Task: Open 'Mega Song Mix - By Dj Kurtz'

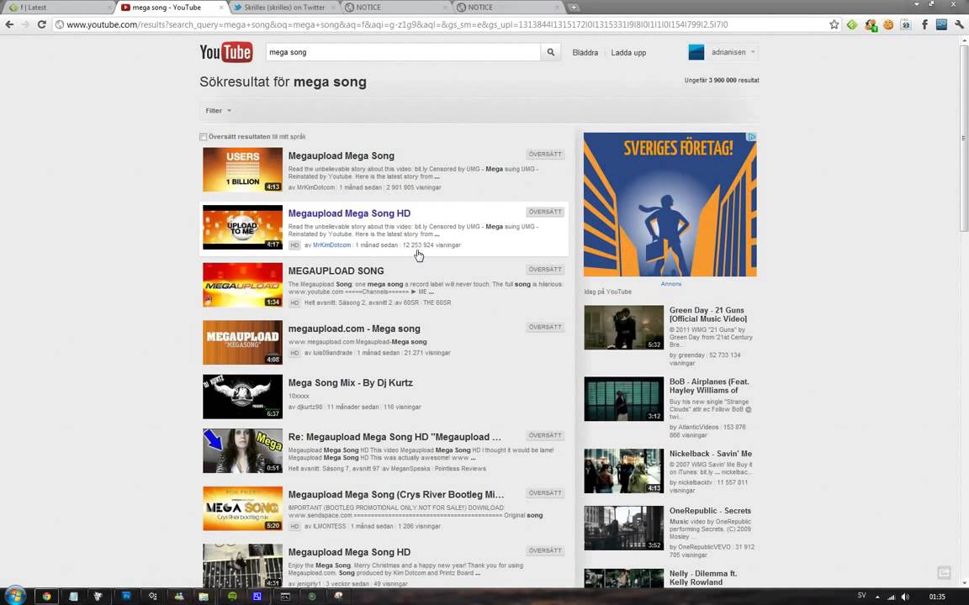Action: [x=351, y=383]
